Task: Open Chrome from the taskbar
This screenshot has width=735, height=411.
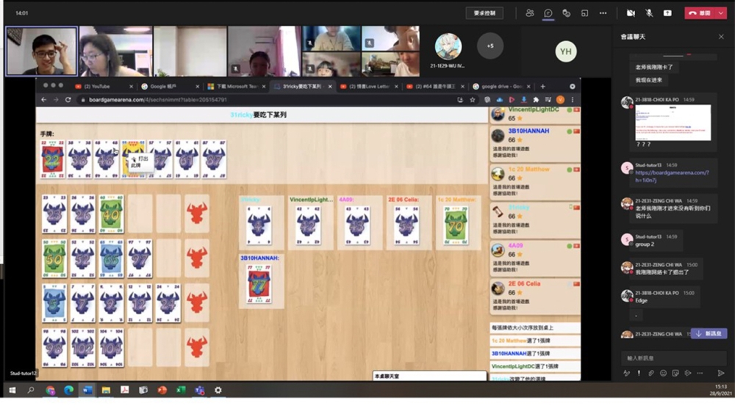Action: point(50,390)
